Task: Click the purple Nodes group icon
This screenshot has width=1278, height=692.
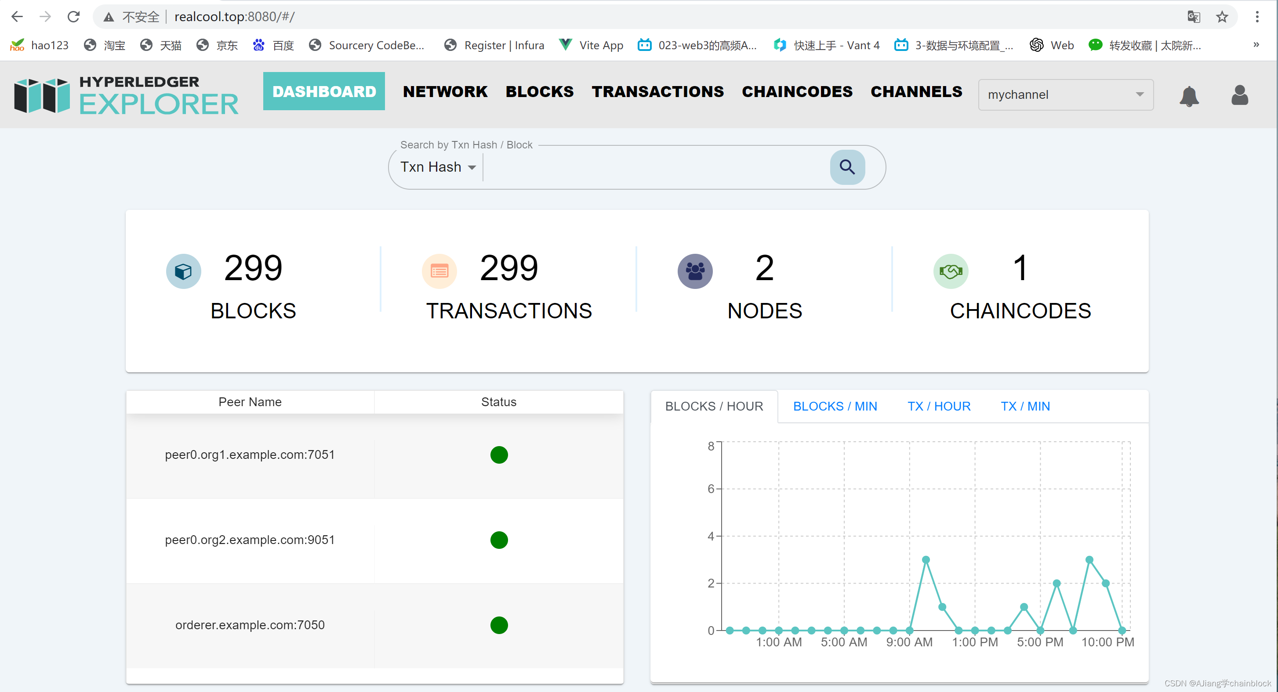Action: tap(694, 271)
